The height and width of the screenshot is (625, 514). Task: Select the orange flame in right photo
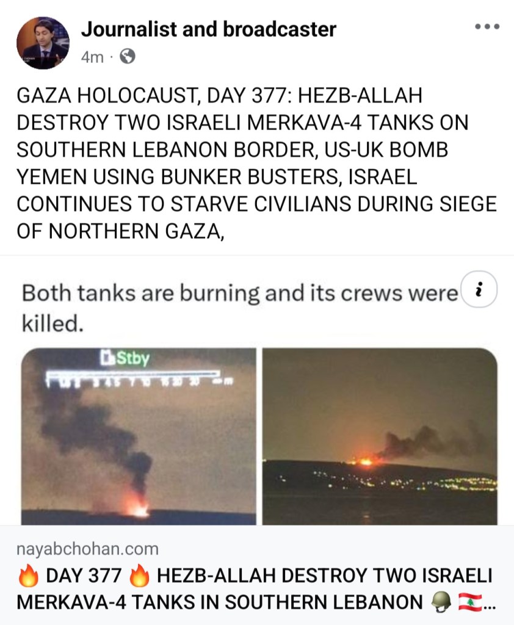tap(364, 461)
